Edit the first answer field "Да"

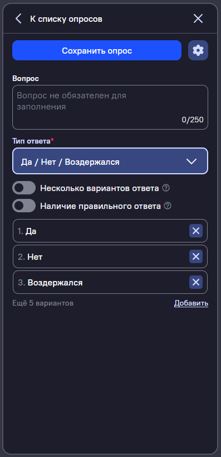pos(101,231)
